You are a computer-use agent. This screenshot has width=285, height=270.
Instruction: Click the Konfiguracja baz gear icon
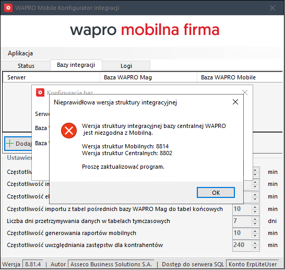[x=40, y=92]
